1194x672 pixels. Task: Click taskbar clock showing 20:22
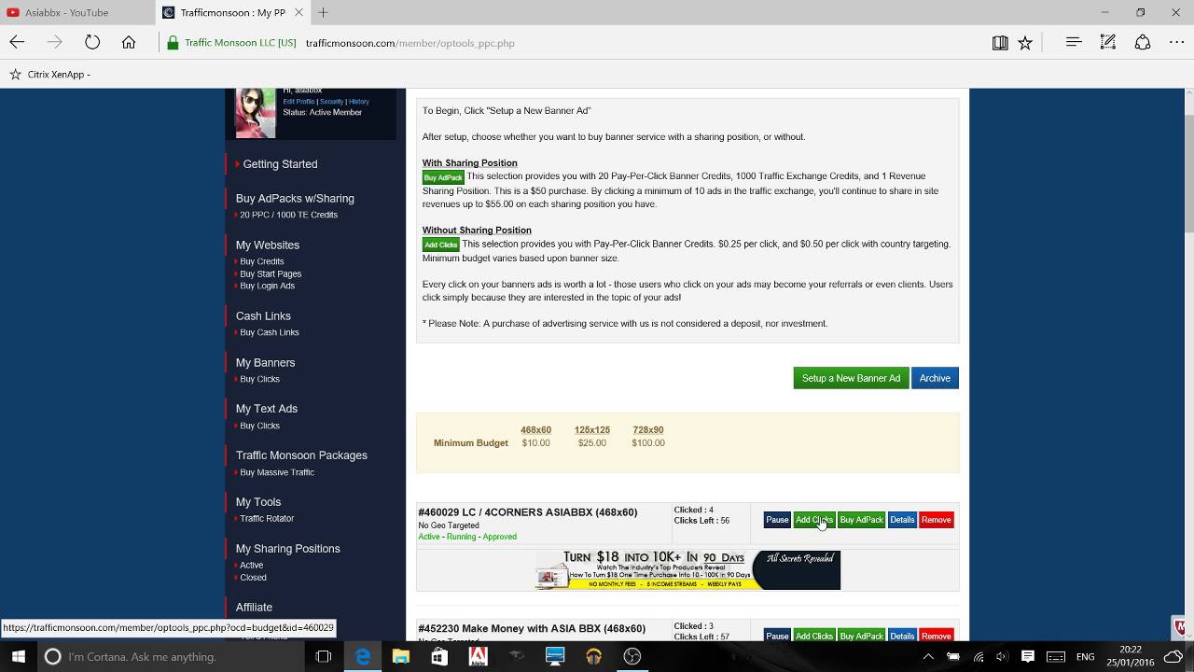click(1130, 656)
